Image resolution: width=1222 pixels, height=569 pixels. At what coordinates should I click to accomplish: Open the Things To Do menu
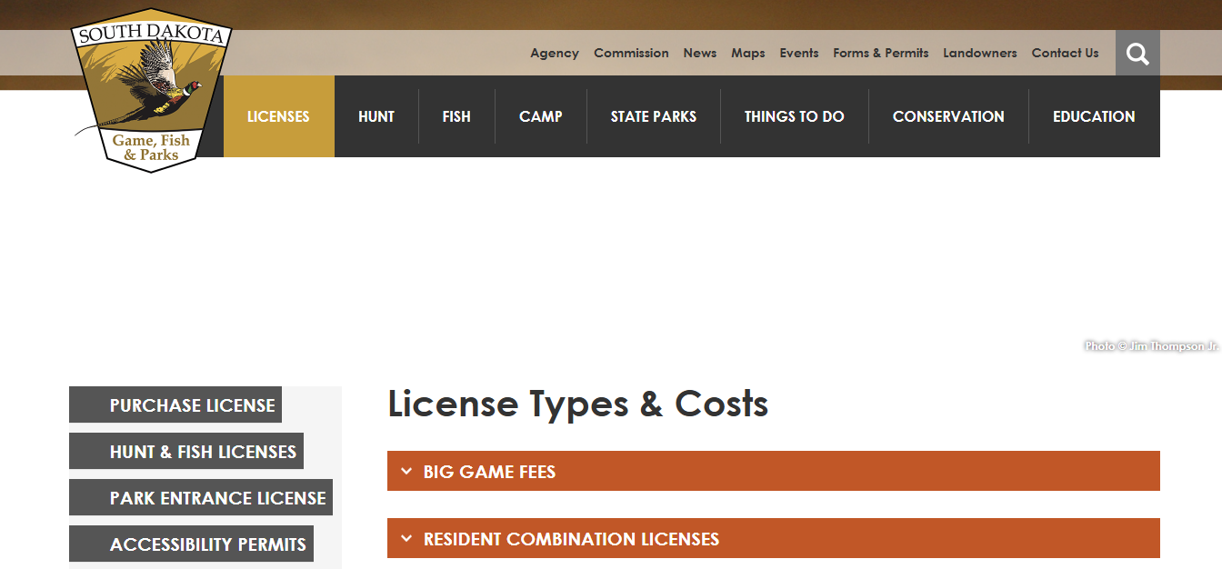[795, 116]
